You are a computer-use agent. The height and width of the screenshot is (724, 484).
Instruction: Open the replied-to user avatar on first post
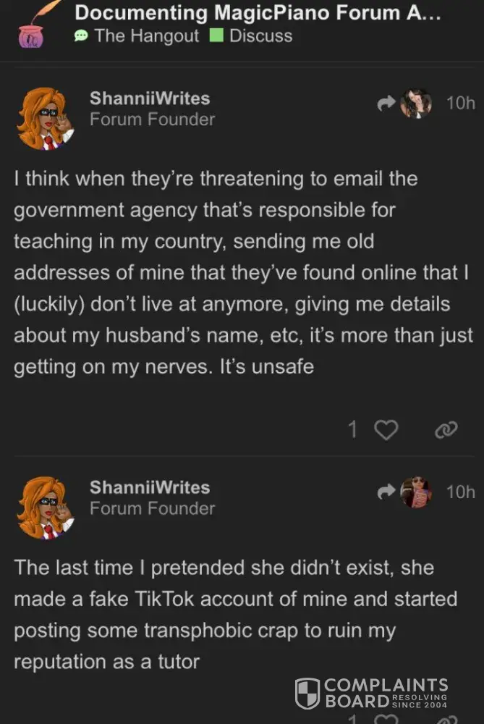pos(416,103)
